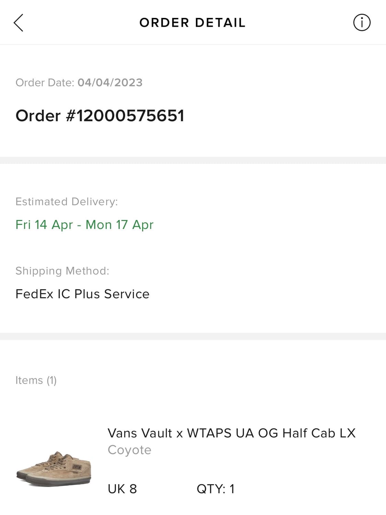
Task: Select the order date 04/04/2023
Action: (110, 83)
